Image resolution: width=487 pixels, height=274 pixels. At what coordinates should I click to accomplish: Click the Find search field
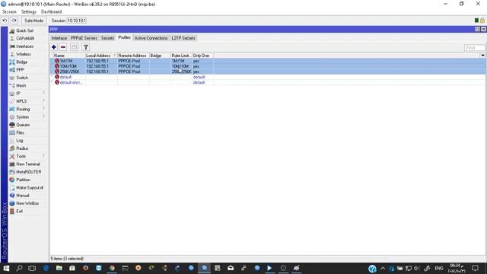474,48
